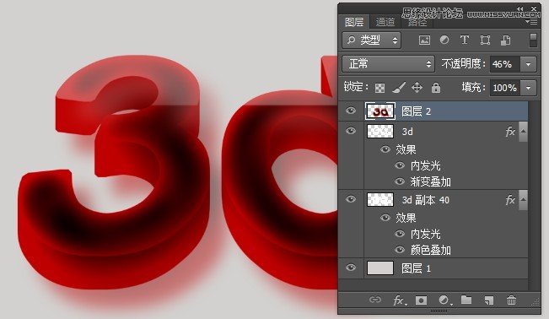Click the 内发光 effect under 3d 副本 40
Viewport: 549px width, 319px height.
[x=425, y=234]
